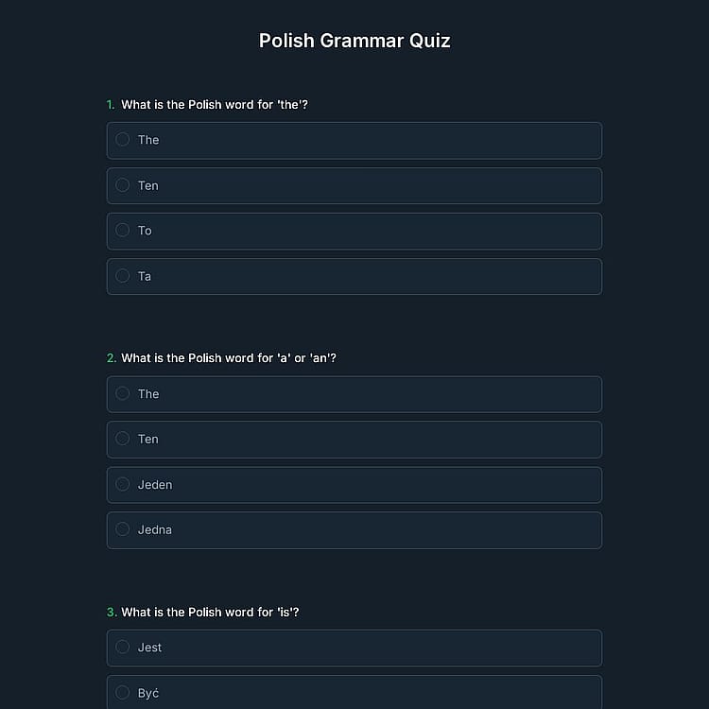This screenshot has height=709, width=709.
Task: Click the 'Jedna' answer label
Action: [155, 530]
